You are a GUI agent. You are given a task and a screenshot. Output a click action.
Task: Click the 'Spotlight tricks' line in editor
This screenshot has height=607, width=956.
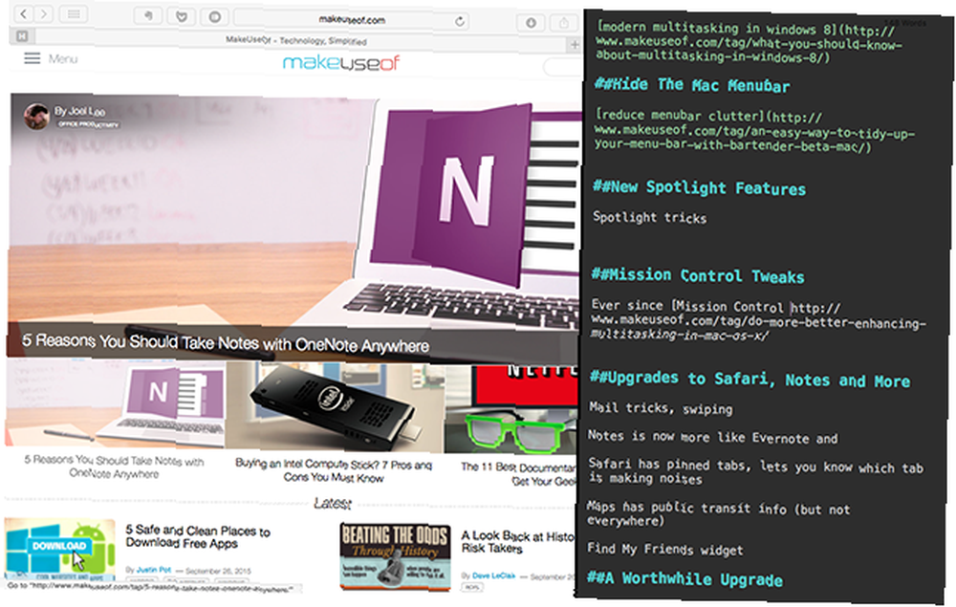point(649,218)
